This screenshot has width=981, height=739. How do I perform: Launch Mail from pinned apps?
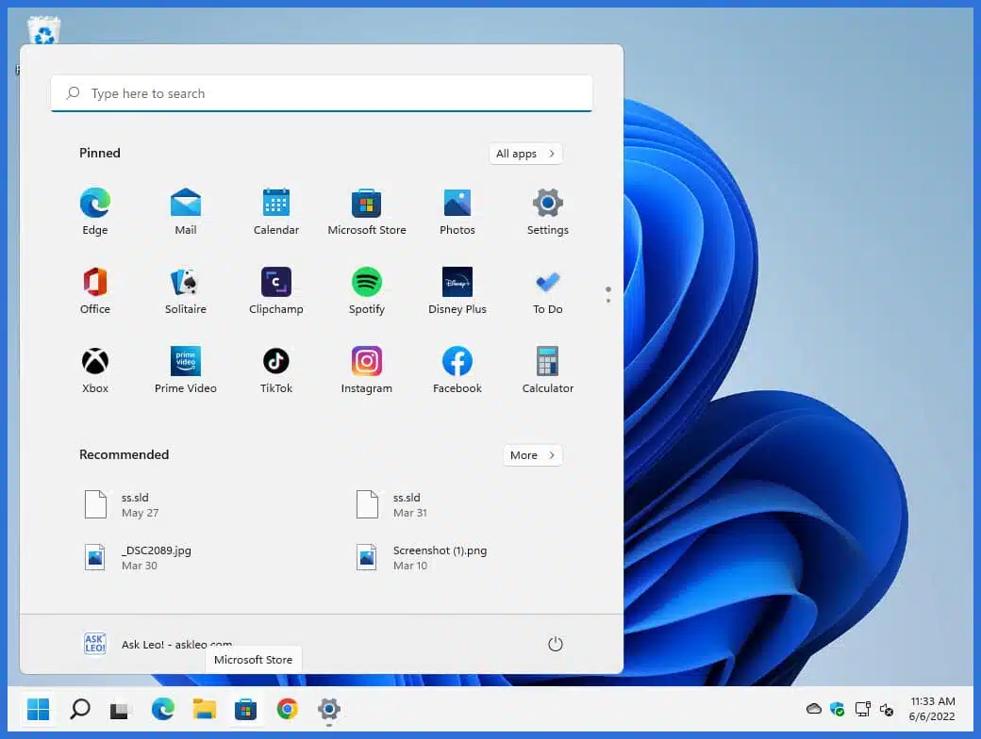tap(185, 211)
